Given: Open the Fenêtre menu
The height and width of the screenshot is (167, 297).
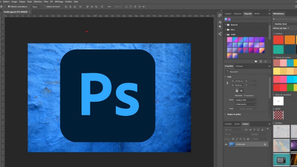Looking at the screenshot, I should tap(69, 2).
